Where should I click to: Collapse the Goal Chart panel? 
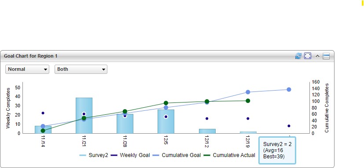[x=317, y=56]
